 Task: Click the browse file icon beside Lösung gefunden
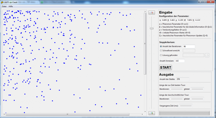click(x=207, y=55)
